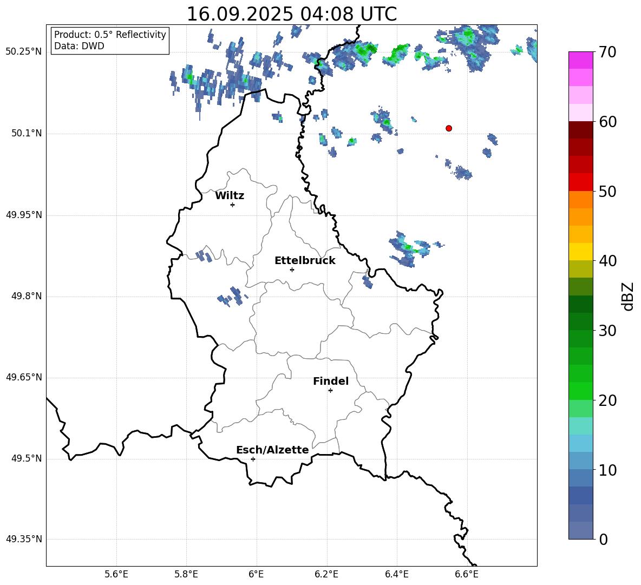The image size is (641, 585).
Task: Click the Wiltz station label
Action: pyautogui.click(x=230, y=196)
